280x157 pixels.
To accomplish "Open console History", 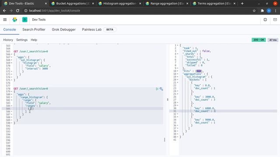I will tap(8, 40).
